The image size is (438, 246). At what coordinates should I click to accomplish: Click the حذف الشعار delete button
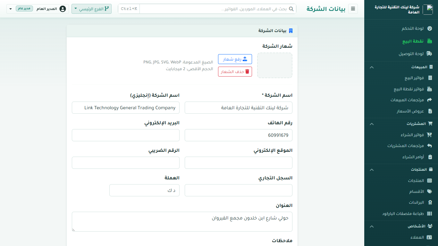point(235,72)
